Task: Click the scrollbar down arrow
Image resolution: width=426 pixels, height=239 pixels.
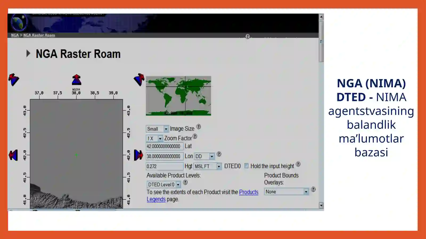Action: pos(321,205)
